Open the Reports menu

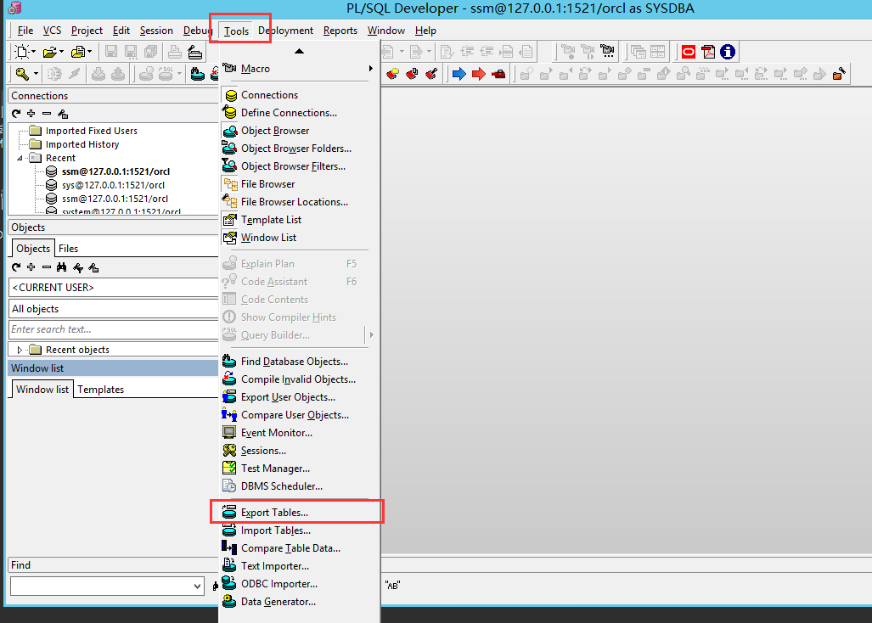340,31
